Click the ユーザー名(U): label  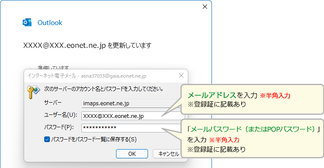[x=60, y=115]
